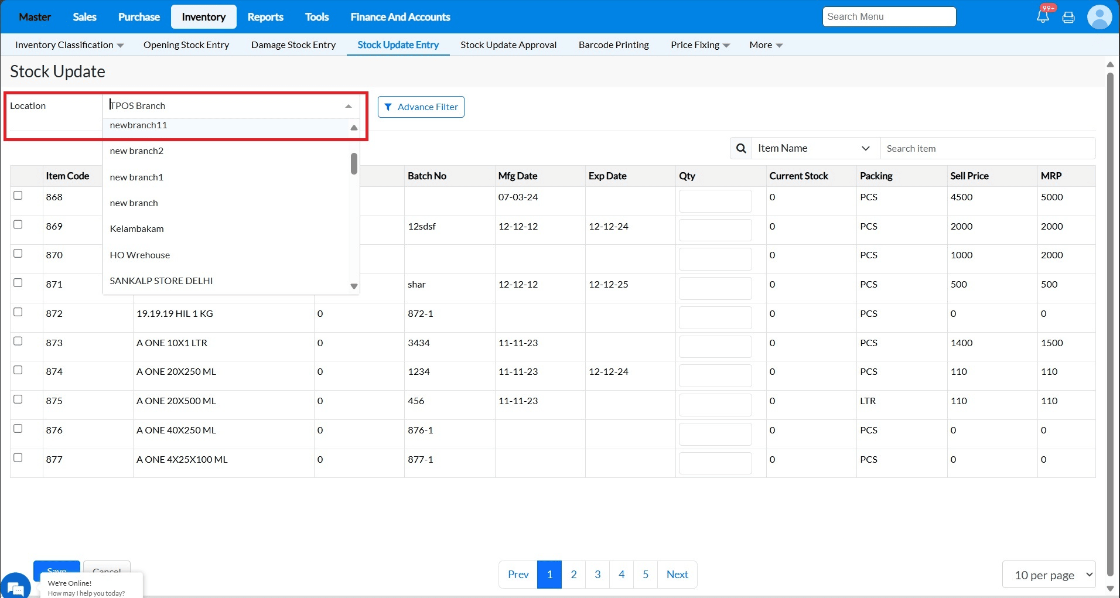Open the notifications bell icon
This screenshot has height=598, width=1120.
tap(1043, 16)
